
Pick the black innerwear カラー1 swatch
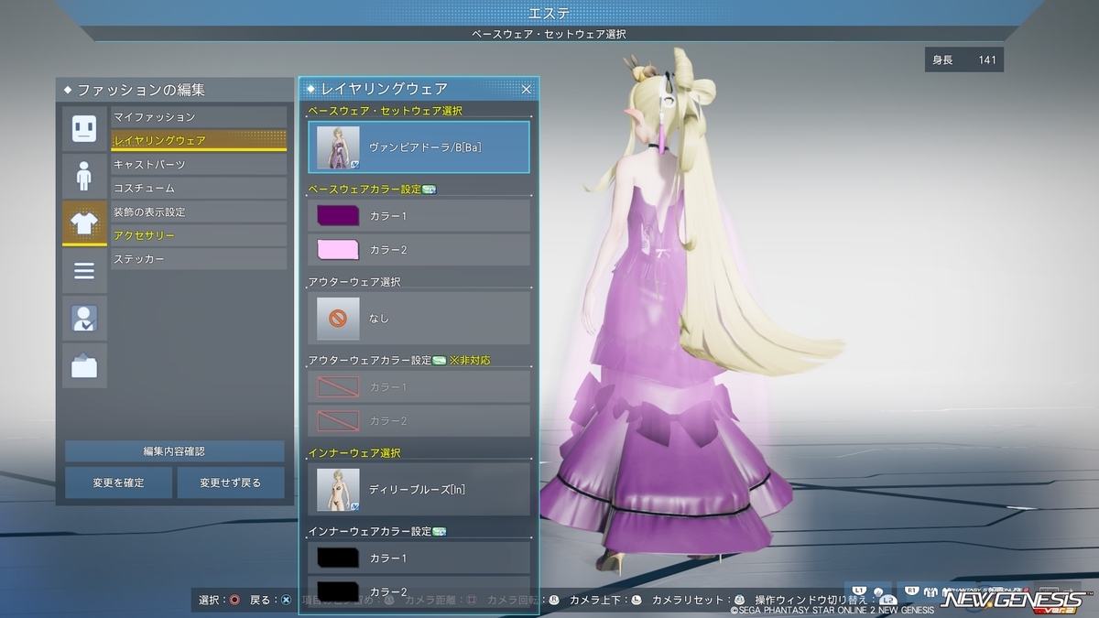pos(337,558)
